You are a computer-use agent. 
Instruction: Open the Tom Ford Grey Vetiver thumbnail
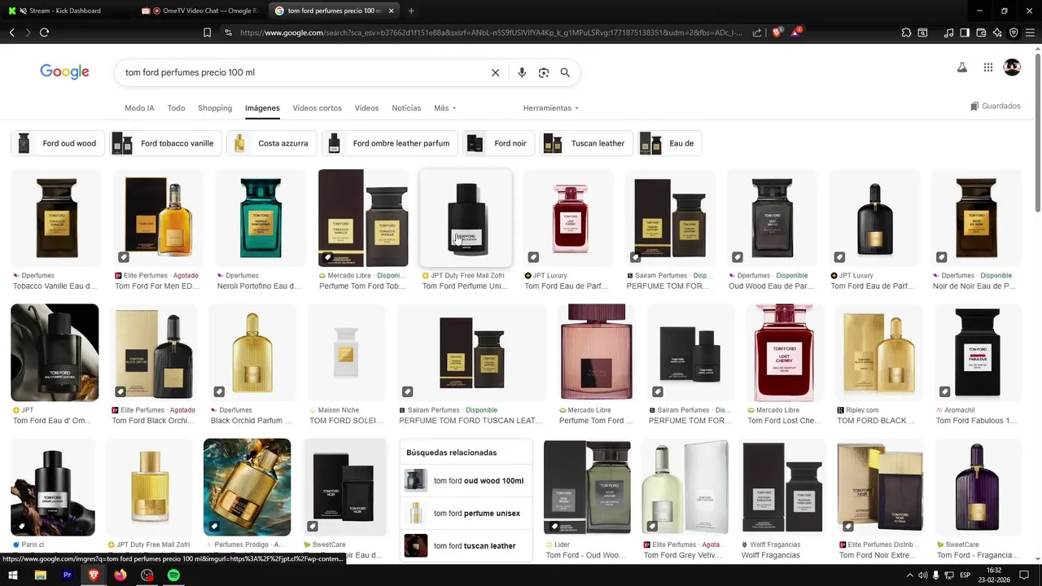(x=685, y=487)
